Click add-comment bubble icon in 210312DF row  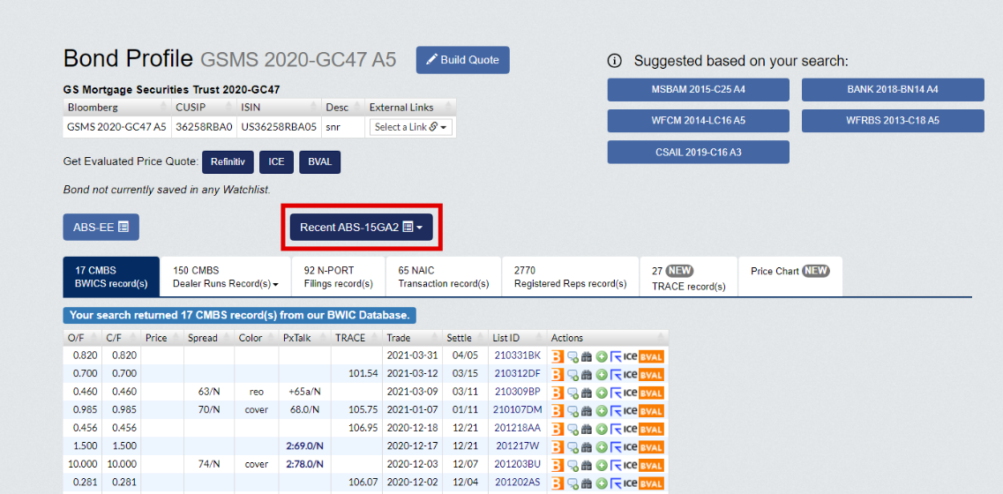click(x=573, y=374)
